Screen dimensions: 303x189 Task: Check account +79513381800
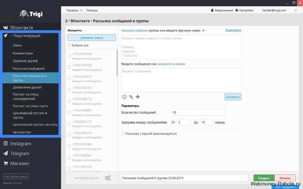coord(69,146)
